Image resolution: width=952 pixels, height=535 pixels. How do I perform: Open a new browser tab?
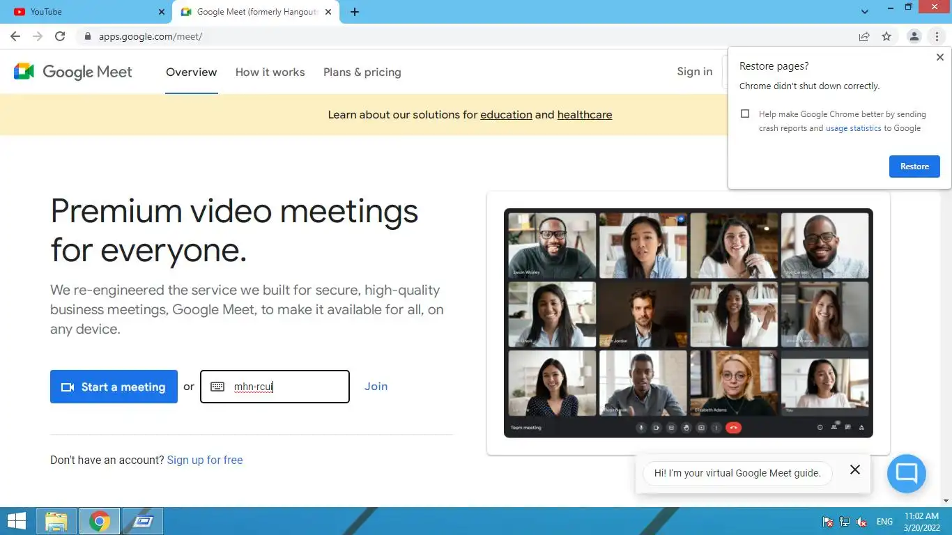click(355, 12)
